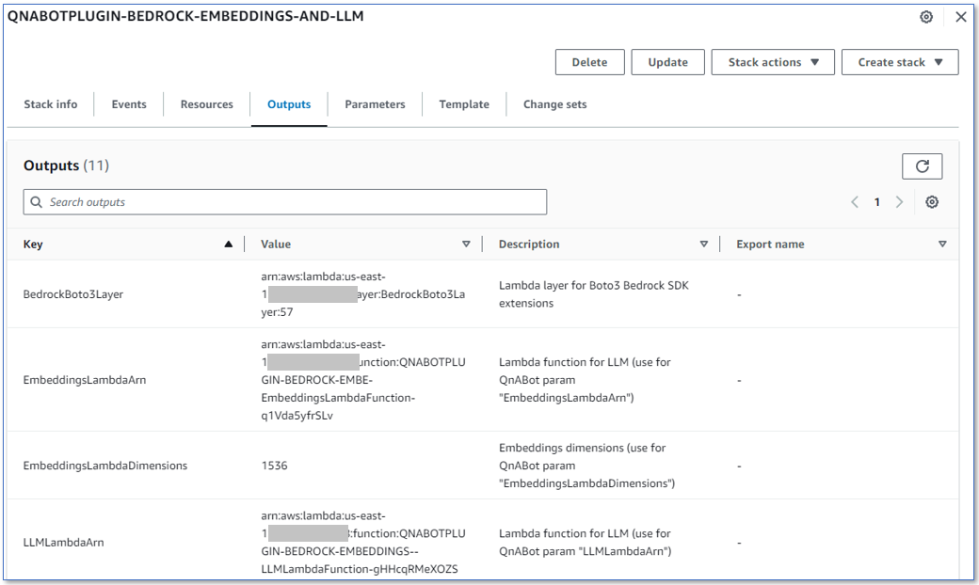Sort outputs by Value column
This screenshot has width=979, height=585.
pos(466,245)
